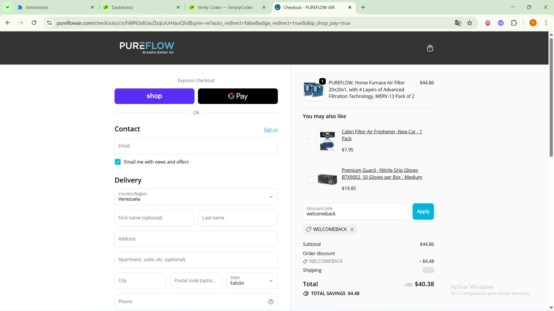554x311 pixels.
Task: Close the Verify Codes SimplyCodes tab
Action: [264, 7]
